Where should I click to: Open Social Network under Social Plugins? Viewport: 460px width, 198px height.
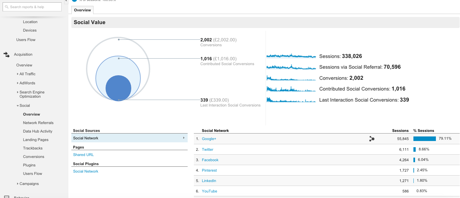[86, 171]
